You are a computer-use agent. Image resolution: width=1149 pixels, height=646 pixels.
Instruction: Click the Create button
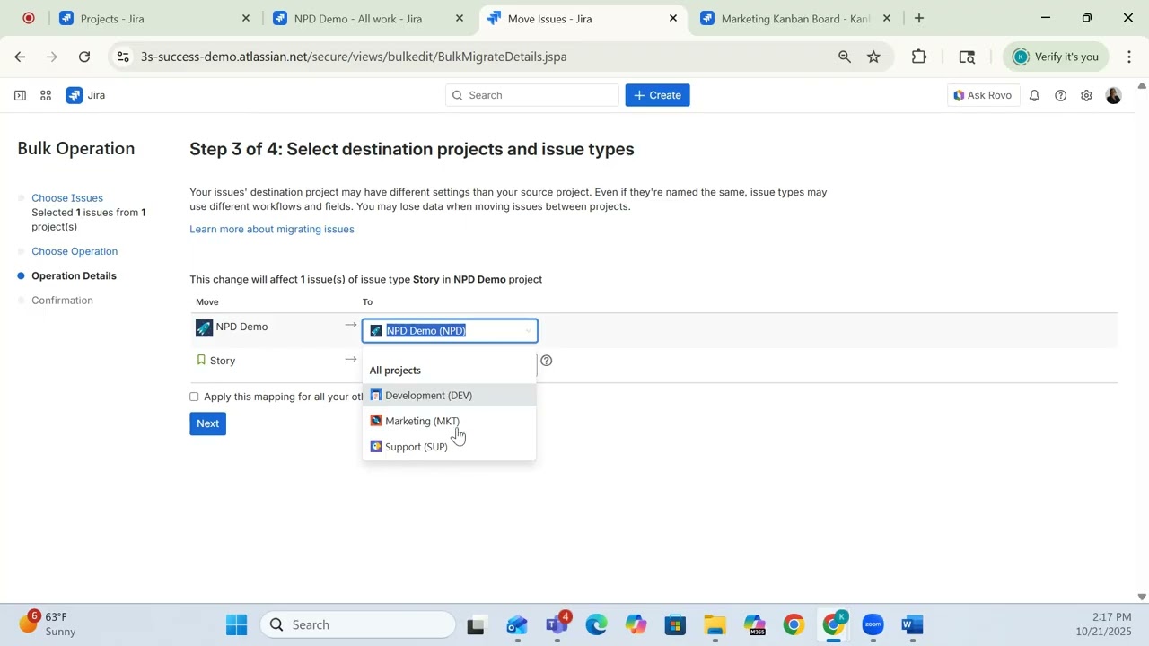click(x=657, y=95)
